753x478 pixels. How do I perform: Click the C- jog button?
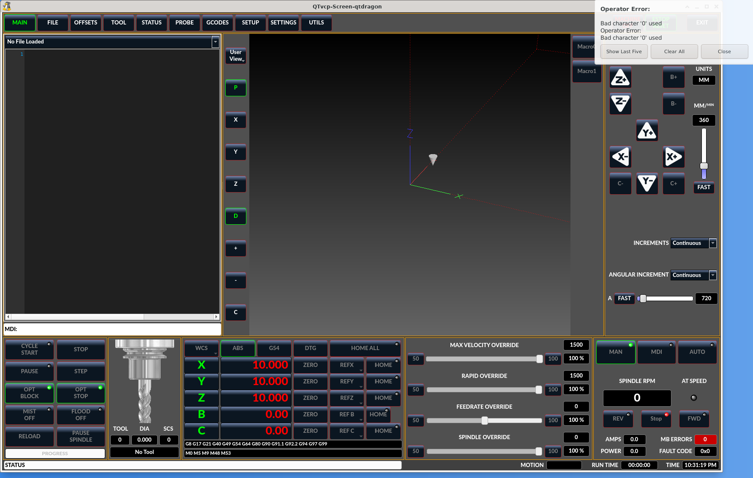pyautogui.click(x=620, y=184)
